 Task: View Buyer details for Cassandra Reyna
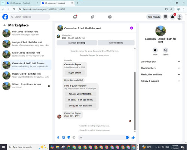coord(75,73)
